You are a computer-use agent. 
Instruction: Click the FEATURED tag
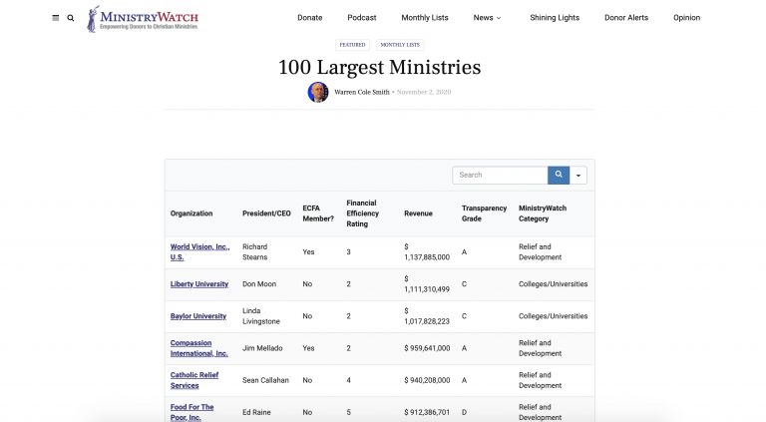point(352,45)
